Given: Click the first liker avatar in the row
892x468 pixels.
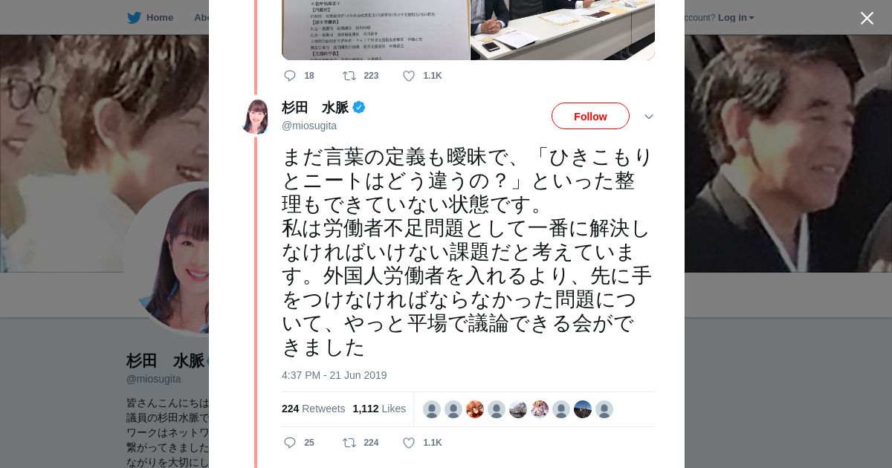Looking at the screenshot, I should tap(432, 409).
